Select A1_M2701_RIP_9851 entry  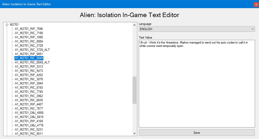click(x=29, y=54)
